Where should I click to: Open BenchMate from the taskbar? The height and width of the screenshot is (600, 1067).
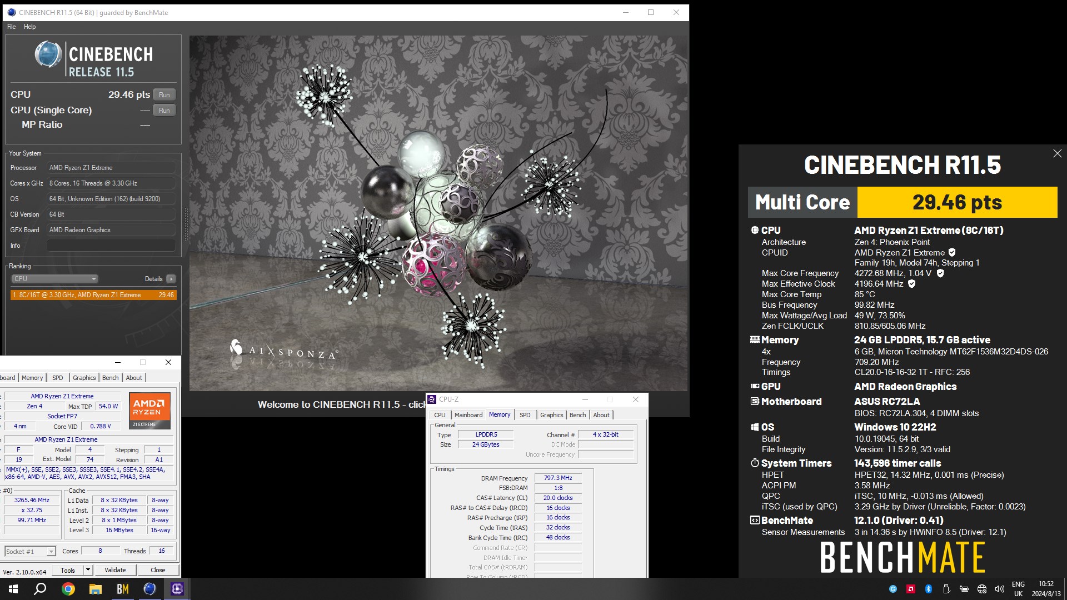[123, 589]
